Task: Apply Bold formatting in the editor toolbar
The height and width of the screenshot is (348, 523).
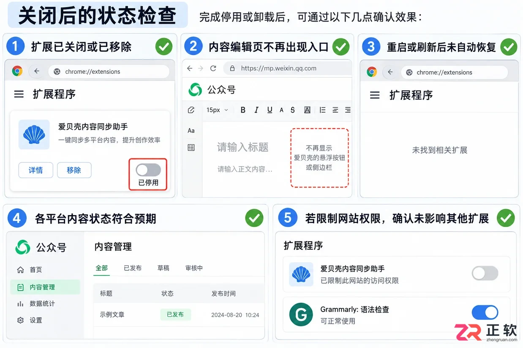Action: click(243, 110)
